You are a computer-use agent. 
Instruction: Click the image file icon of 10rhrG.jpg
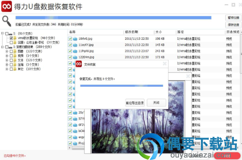click(x=75, y=39)
